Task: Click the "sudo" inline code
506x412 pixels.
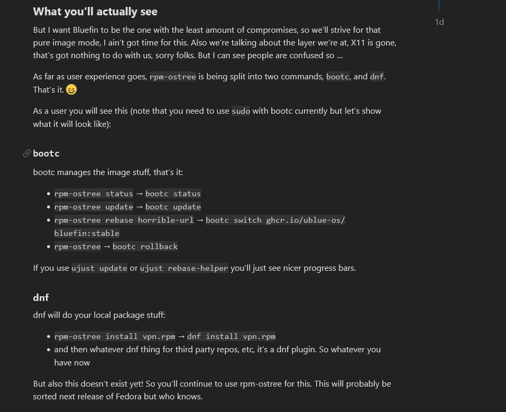Action: coord(241,111)
